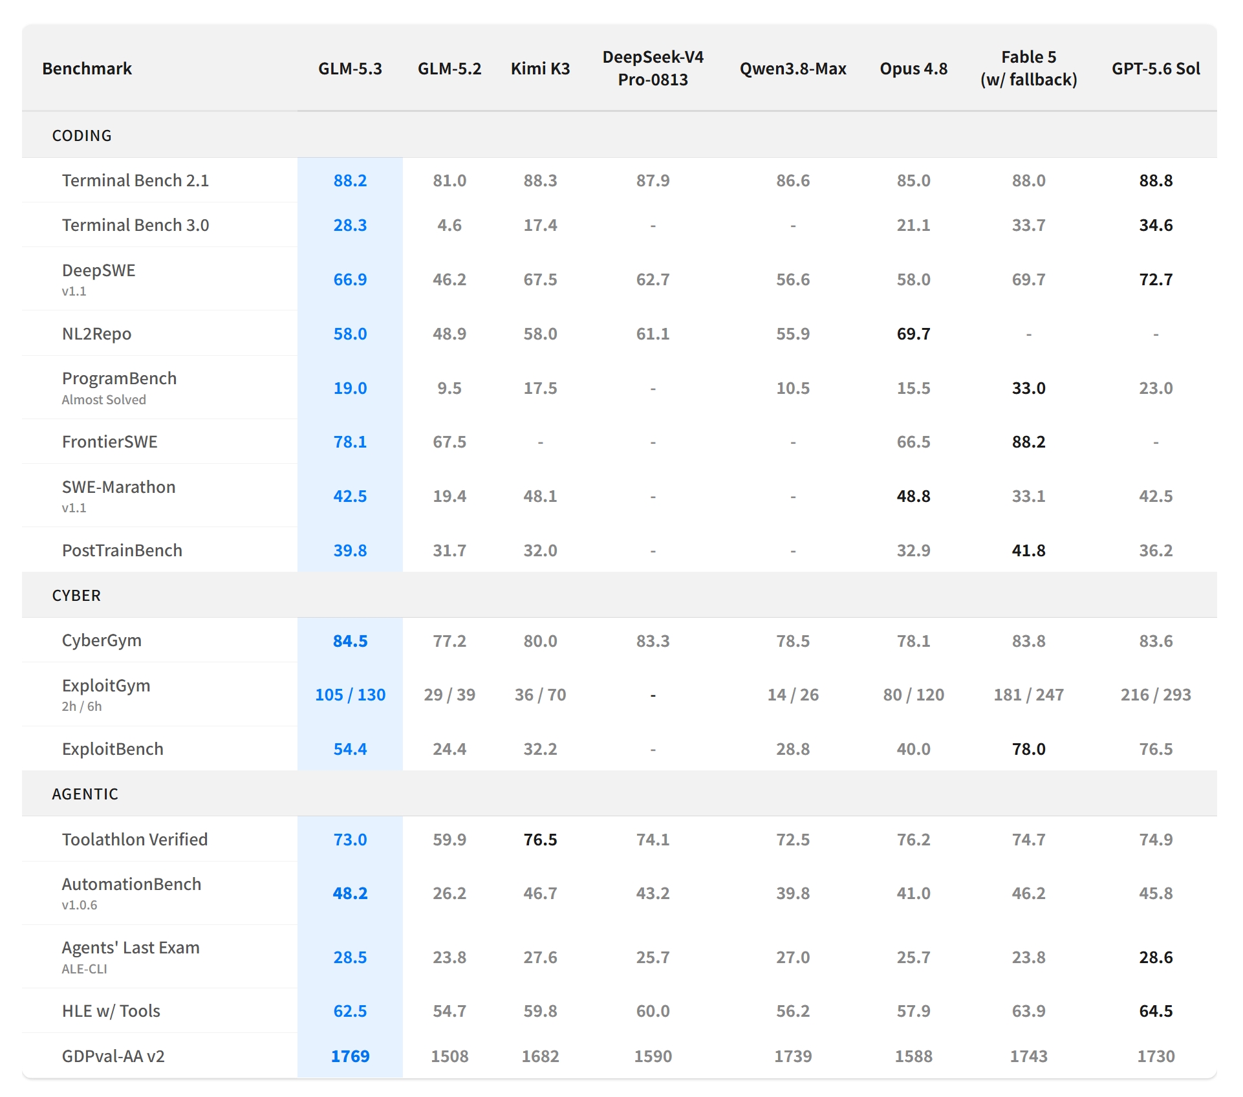Click the HLE w/ Tools row label
Viewport: 1243px width, 1097px height.
click(111, 1011)
